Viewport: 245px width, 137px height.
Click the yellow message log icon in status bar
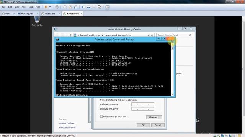click(240, 136)
